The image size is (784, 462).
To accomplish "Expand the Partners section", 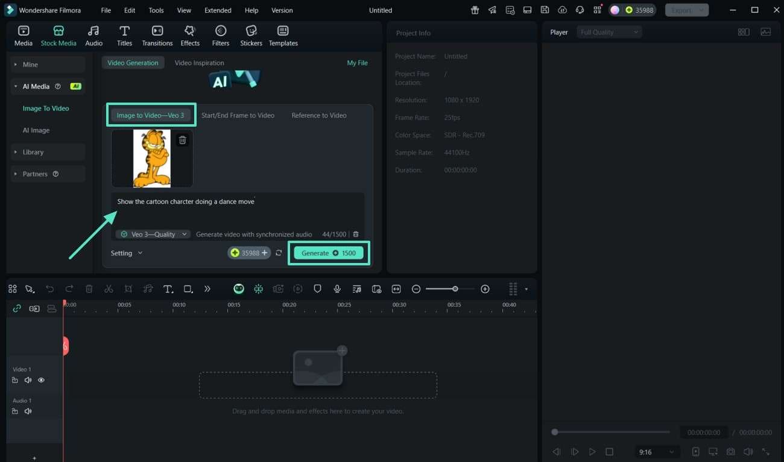I will [47, 174].
